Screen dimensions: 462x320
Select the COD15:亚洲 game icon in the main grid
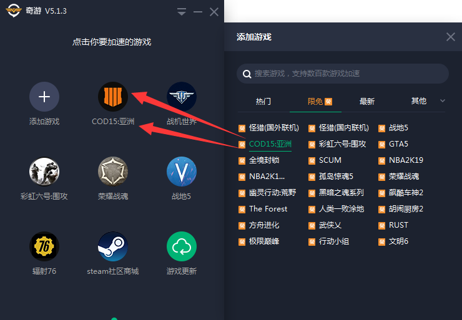[113, 97]
